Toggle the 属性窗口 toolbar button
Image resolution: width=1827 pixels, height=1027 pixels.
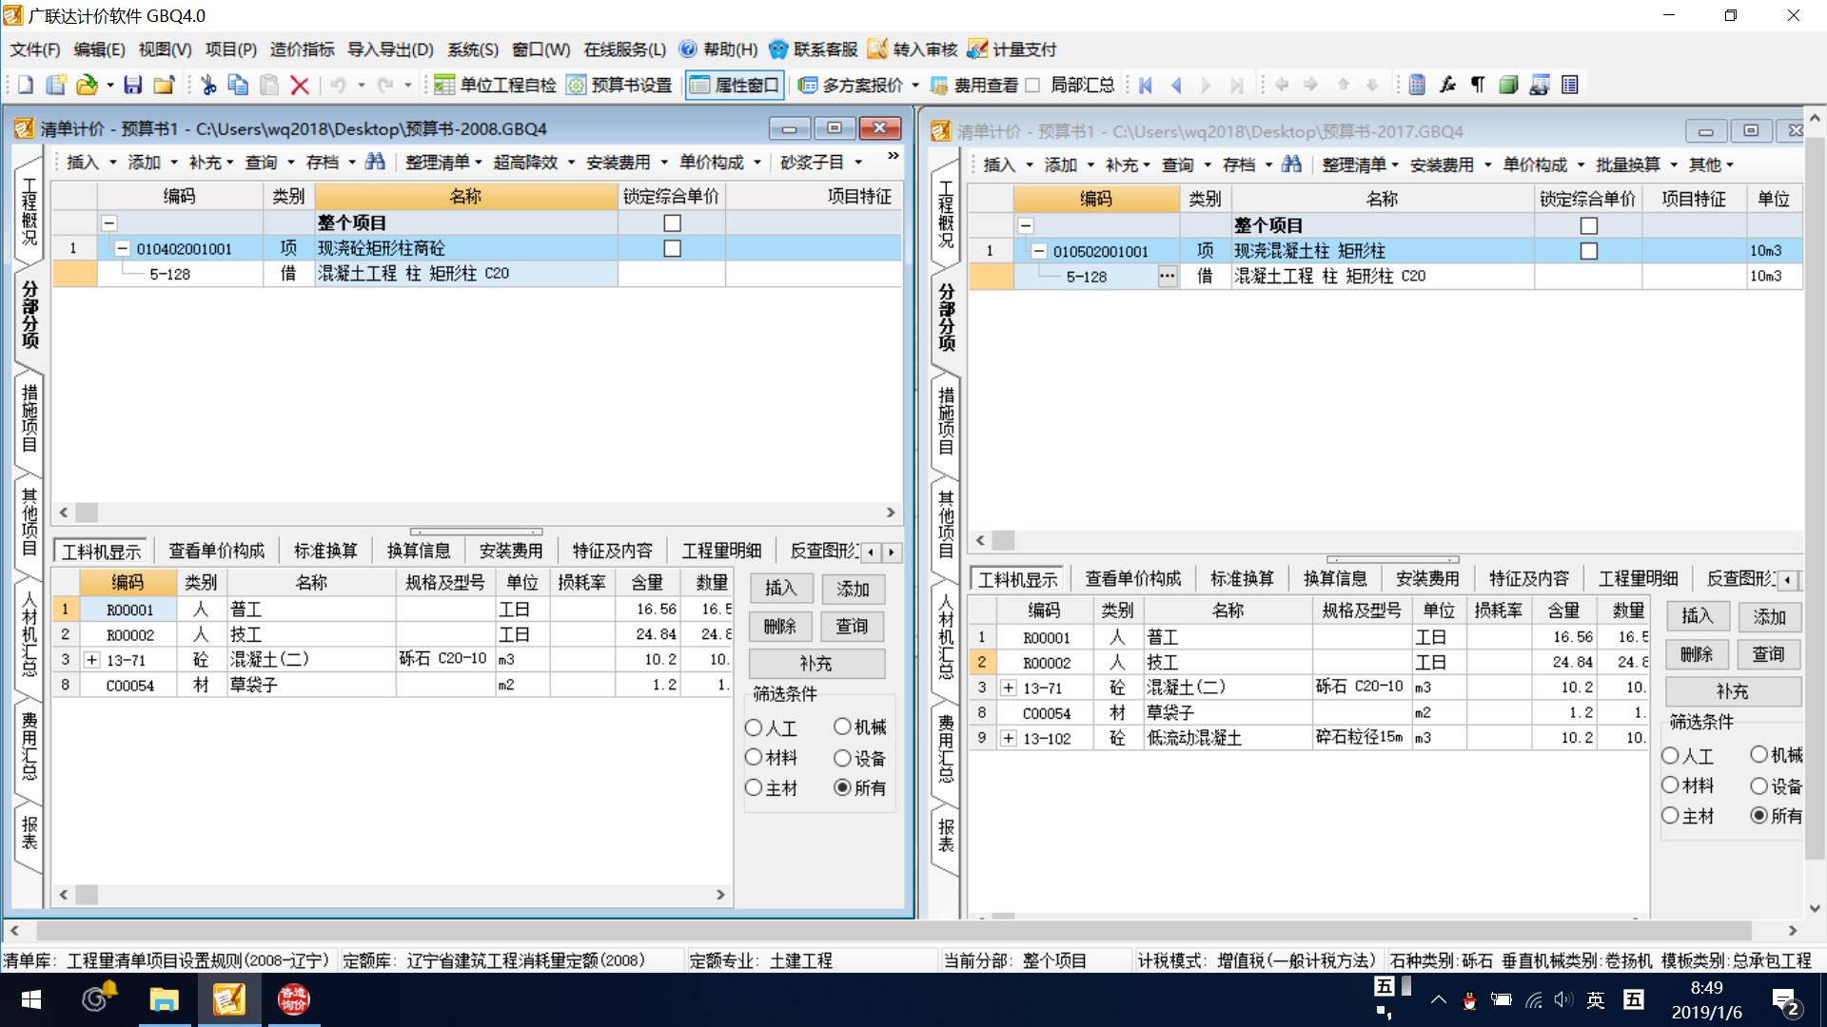click(735, 86)
